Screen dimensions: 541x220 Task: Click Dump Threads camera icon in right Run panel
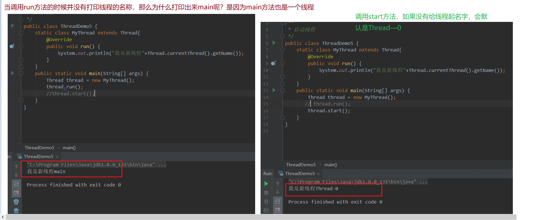pyautogui.click(x=266, y=210)
